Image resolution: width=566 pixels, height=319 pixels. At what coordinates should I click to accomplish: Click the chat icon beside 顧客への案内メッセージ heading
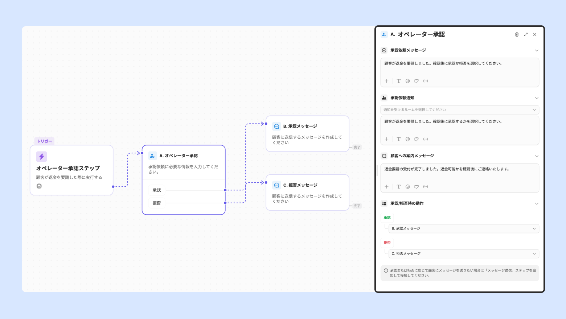point(384,156)
